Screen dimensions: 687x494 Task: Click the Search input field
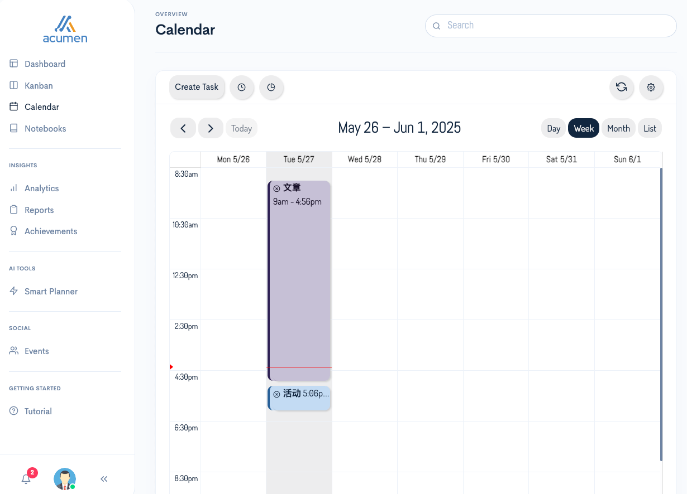pyautogui.click(x=551, y=26)
